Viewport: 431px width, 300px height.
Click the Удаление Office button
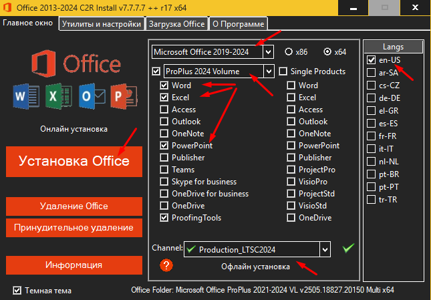pos(74,206)
